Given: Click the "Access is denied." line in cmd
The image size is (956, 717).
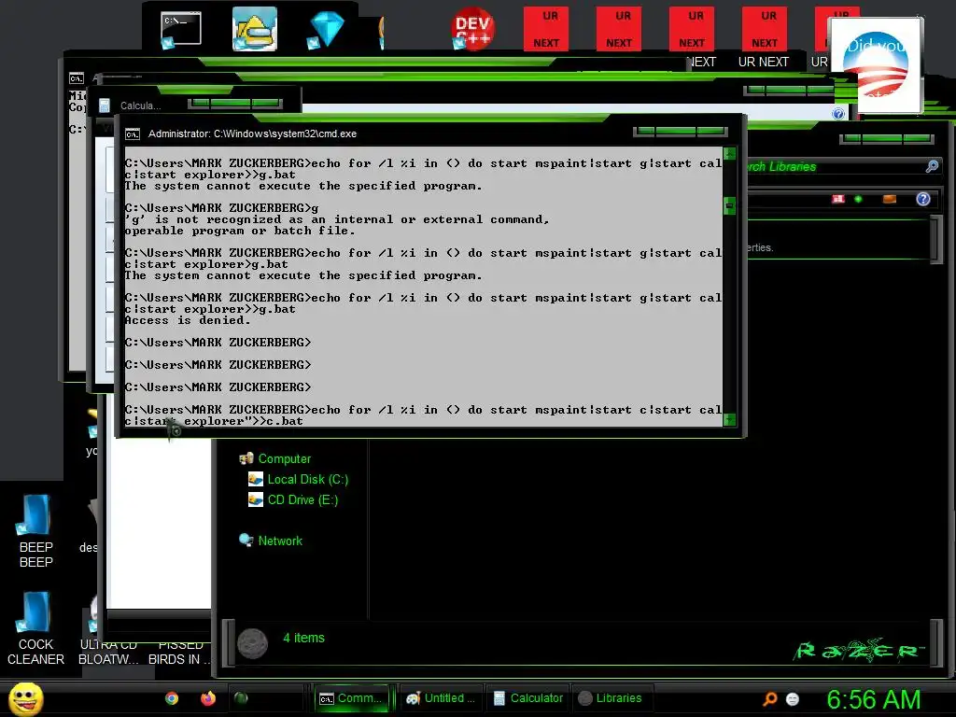Looking at the screenshot, I should click(188, 321).
